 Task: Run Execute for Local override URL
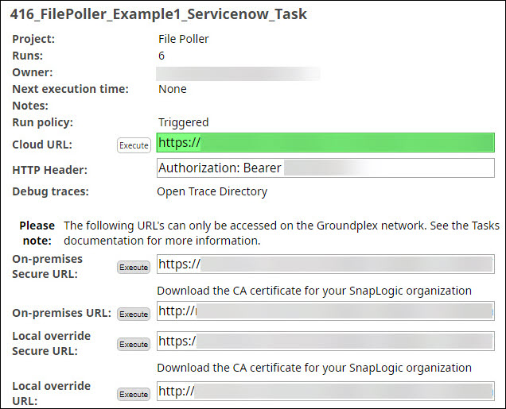134,395
